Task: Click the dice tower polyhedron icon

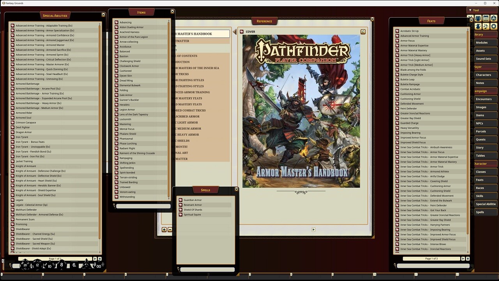Action: (494, 18)
